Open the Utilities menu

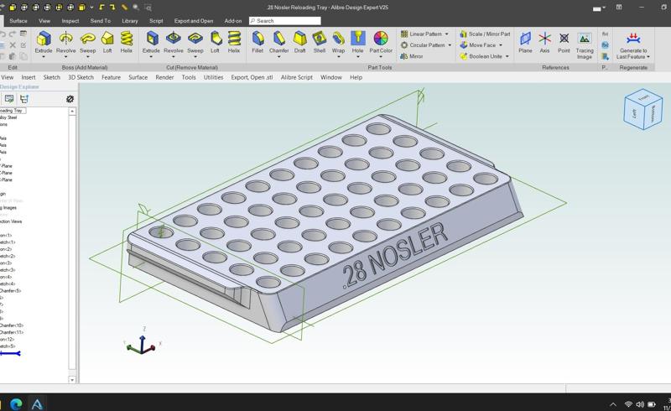[213, 77]
